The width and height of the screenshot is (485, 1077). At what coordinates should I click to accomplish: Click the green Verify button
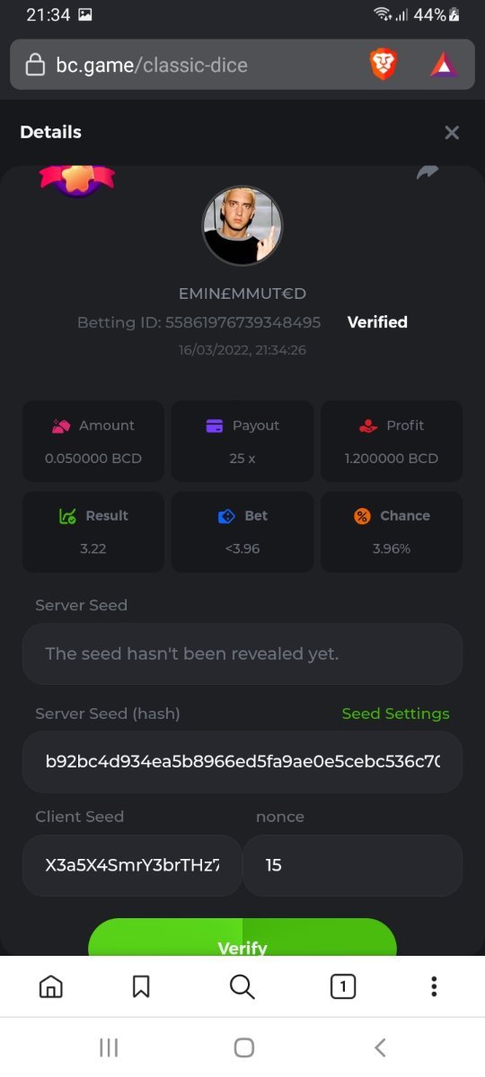[242, 938]
